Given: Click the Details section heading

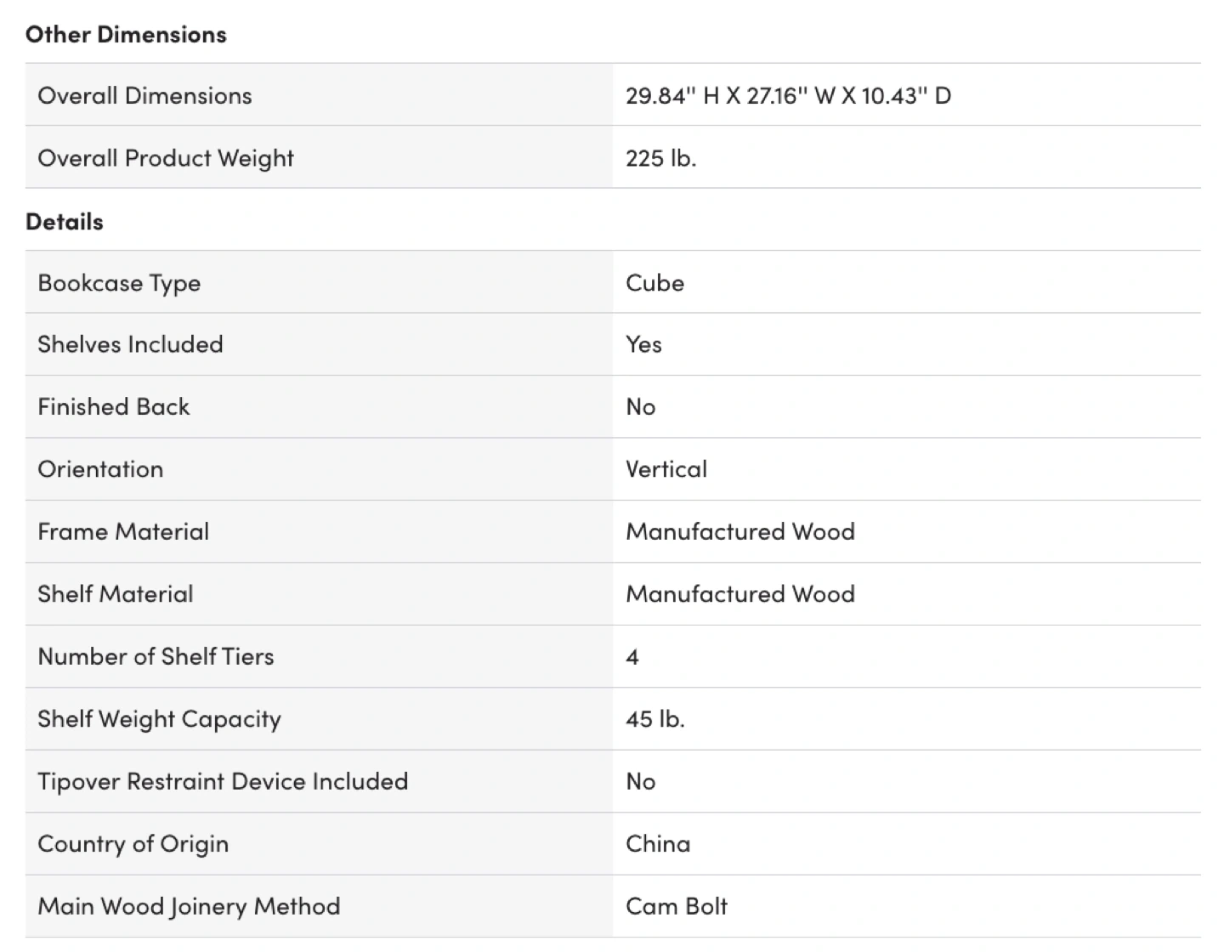Looking at the screenshot, I should (x=65, y=221).
